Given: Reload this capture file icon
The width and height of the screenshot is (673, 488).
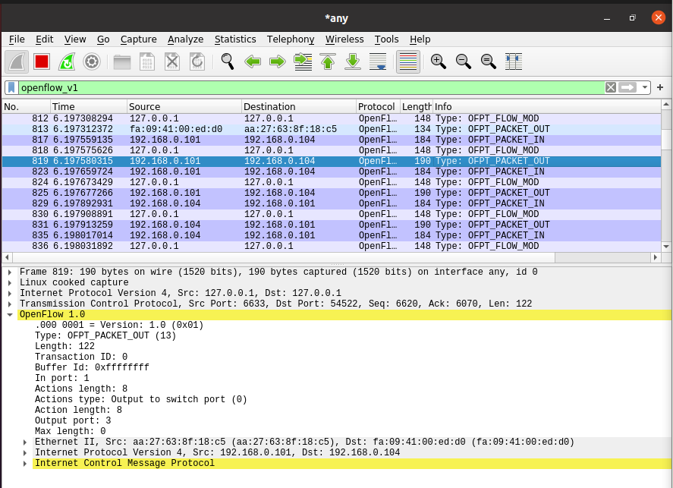Looking at the screenshot, I should pyautogui.click(x=197, y=61).
